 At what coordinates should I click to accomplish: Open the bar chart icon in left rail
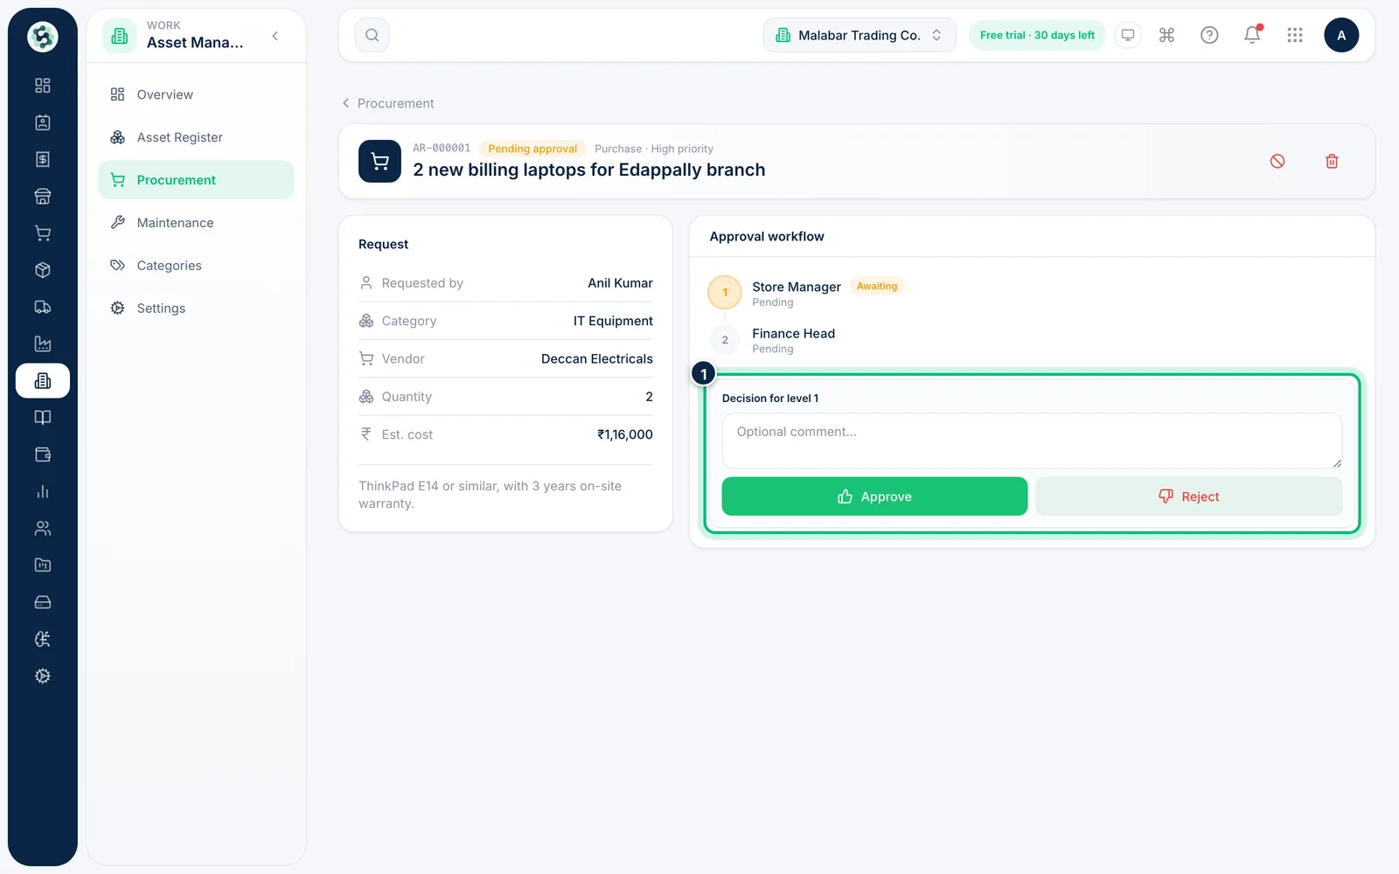42,491
